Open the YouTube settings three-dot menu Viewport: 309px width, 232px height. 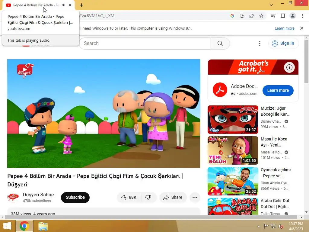[260, 43]
